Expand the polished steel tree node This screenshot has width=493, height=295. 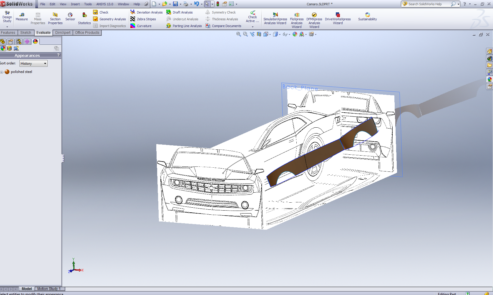pyautogui.click(x=2, y=72)
